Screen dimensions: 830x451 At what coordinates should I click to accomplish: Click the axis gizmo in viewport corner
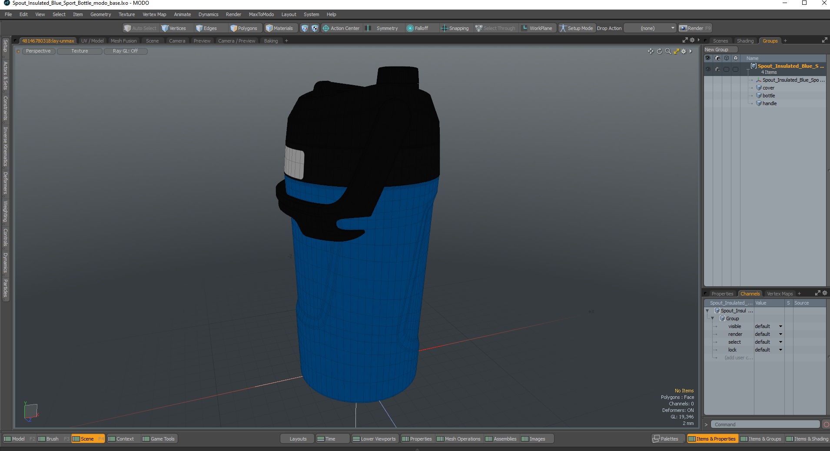[x=31, y=411]
